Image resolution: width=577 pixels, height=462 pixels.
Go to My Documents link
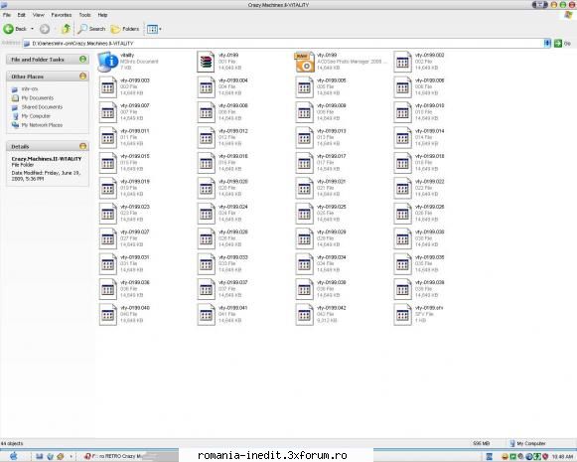37,98
